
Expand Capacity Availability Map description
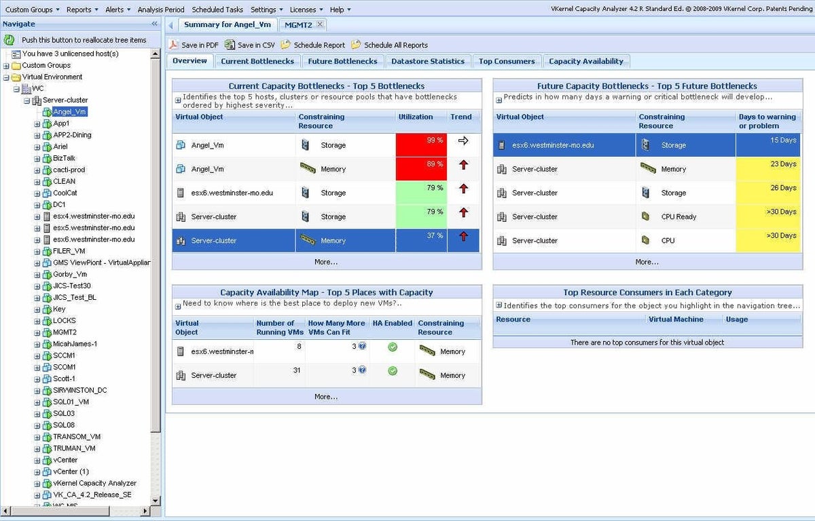click(178, 307)
